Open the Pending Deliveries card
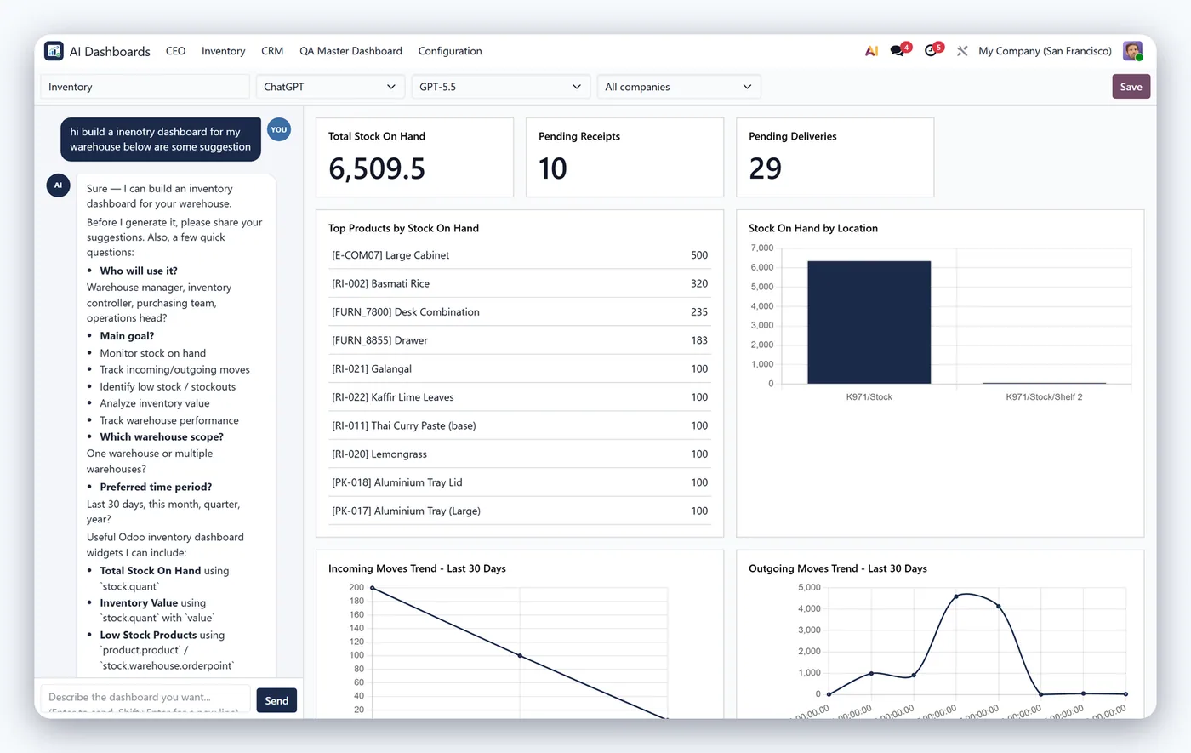 [x=835, y=157]
